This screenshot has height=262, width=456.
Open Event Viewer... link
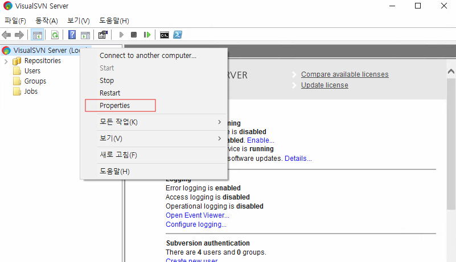[x=198, y=215]
